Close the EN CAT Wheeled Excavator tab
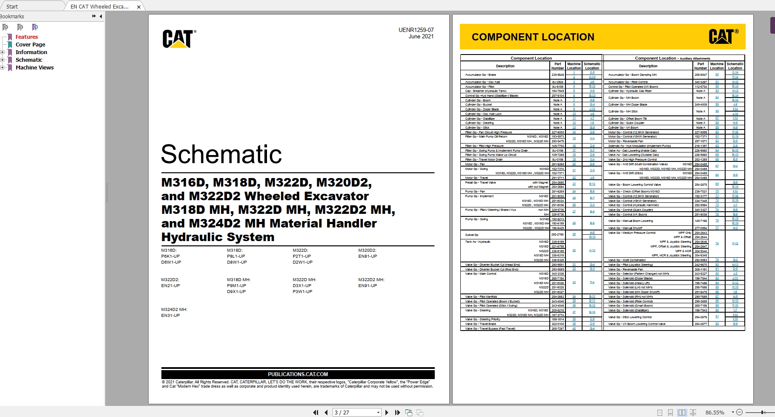Screen dimensions: 775x417 139,7
